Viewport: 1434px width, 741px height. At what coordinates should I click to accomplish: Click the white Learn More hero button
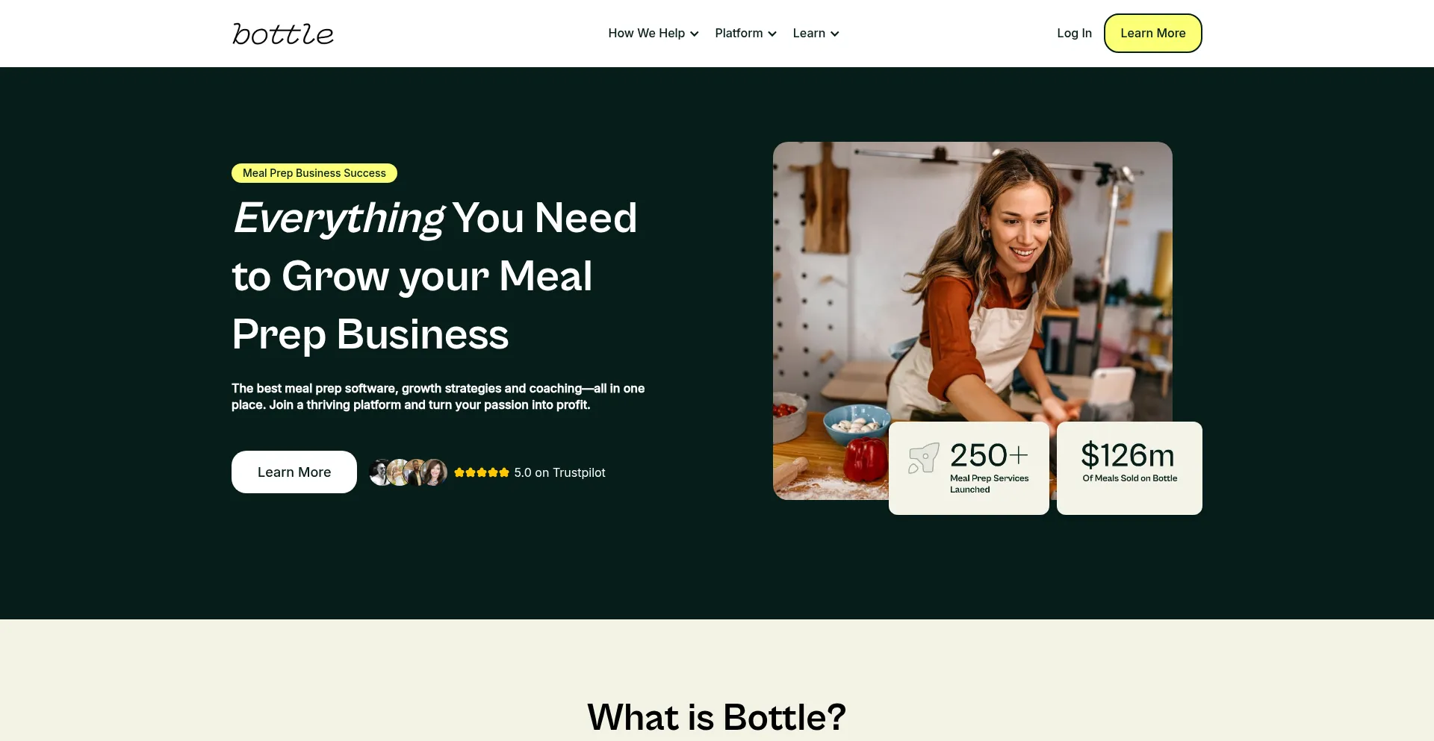click(294, 472)
